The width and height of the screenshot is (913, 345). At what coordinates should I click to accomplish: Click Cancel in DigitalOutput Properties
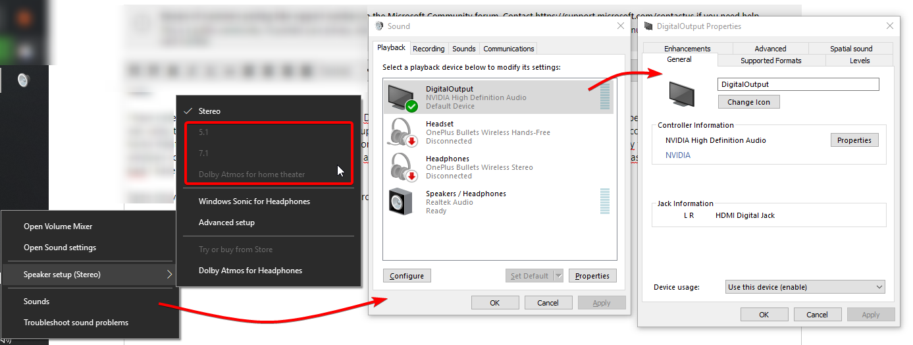pos(818,315)
